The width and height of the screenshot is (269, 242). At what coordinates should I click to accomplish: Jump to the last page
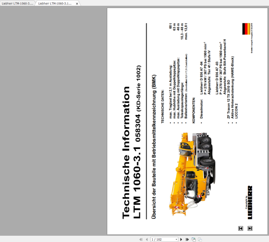click(x=187, y=239)
